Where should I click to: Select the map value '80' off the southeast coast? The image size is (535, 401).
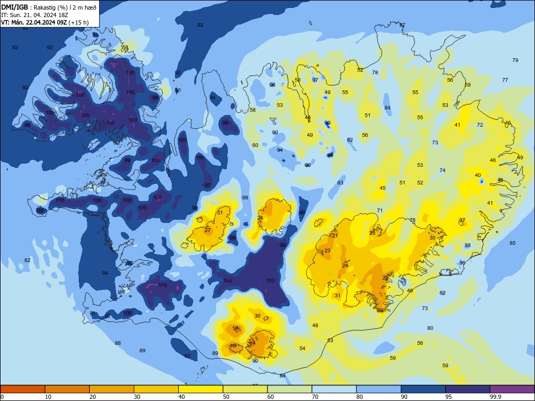point(430,328)
